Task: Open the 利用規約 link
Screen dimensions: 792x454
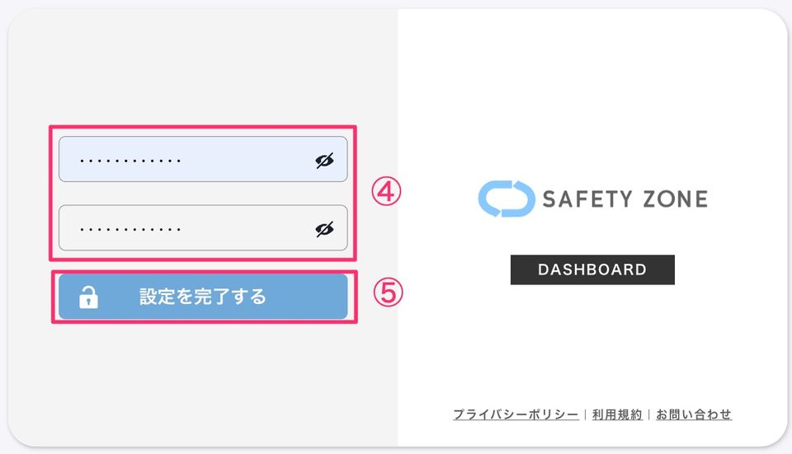Action: (x=617, y=414)
